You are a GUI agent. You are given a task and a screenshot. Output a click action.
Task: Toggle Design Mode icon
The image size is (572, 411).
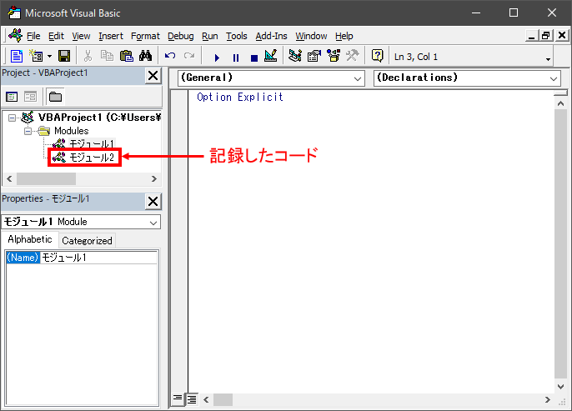coord(271,56)
